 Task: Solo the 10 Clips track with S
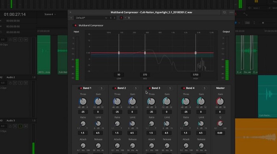point(20,39)
